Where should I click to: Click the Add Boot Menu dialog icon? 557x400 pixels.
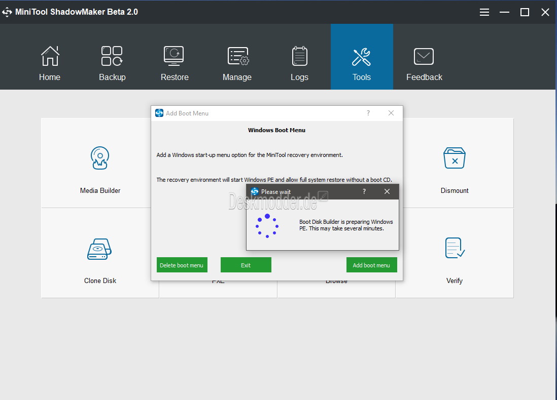159,113
